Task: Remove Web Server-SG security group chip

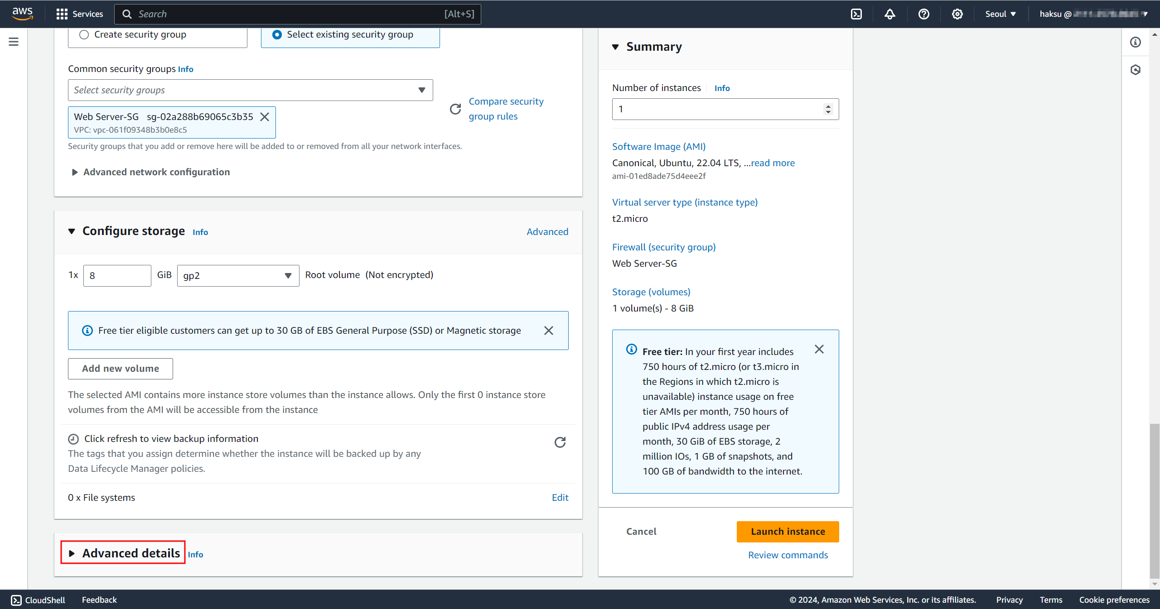Action: coord(265,117)
